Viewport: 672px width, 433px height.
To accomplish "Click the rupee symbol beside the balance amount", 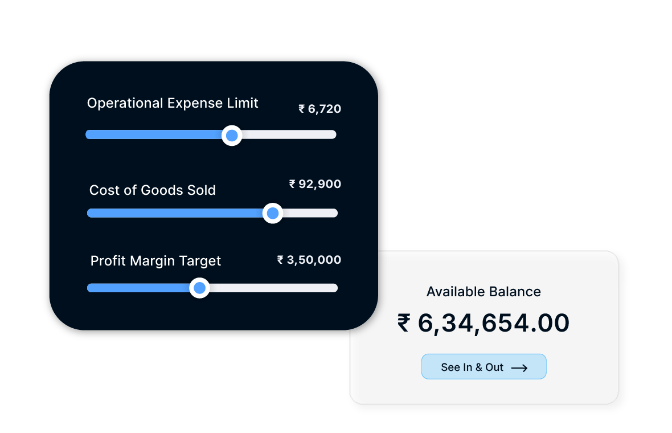I will click(x=404, y=323).
